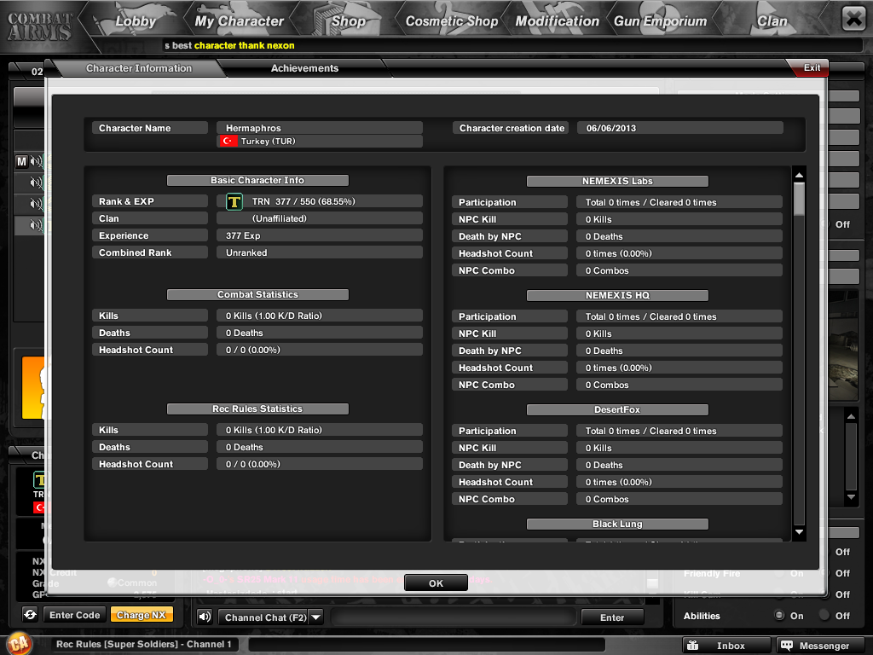Open the Gun Emporium
This screenshot has height=655, width=873.
pos(661,21)
